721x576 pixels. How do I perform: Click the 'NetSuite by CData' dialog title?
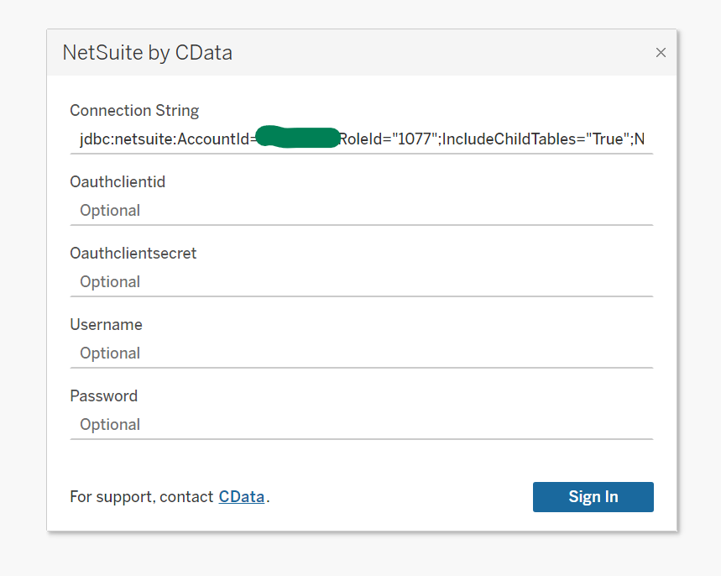(x=148, y=53)
